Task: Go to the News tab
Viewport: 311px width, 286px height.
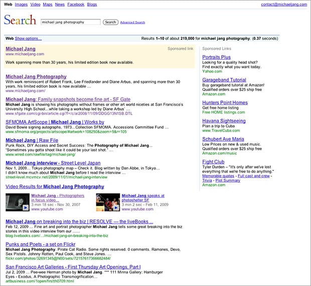Action: [60, 5]
